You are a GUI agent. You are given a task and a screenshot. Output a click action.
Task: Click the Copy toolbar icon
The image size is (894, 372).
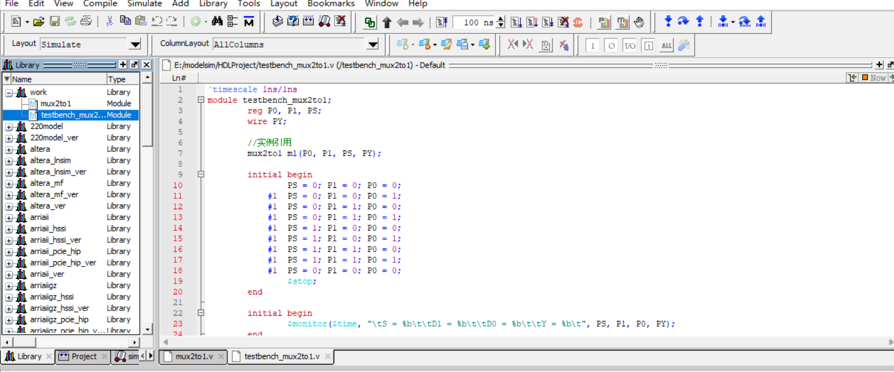tap(125, 21)
